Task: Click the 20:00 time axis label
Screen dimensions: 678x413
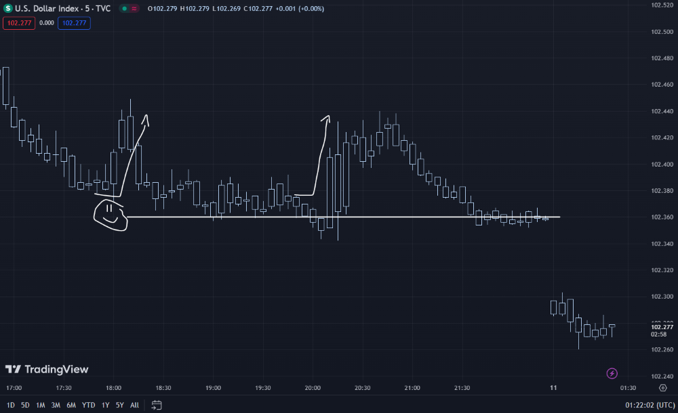Action: pyautogui.click(x=313, y=388)
